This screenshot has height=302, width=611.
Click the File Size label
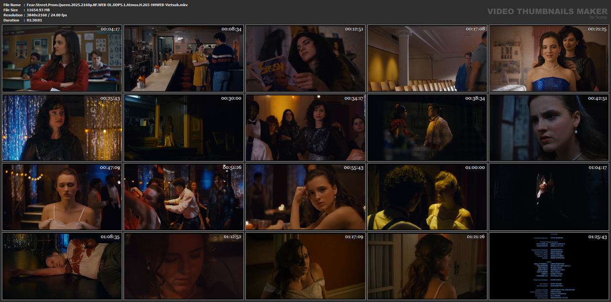click(x=11, y=10)
